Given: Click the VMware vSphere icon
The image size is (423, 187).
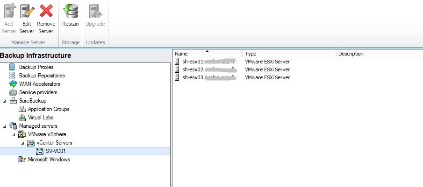Looking at the screenshot, I should pyautogui.click(x=22, y=134).
